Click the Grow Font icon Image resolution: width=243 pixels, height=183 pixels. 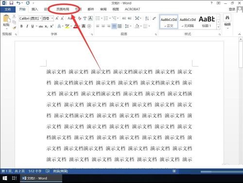click(x=57, y=18)
